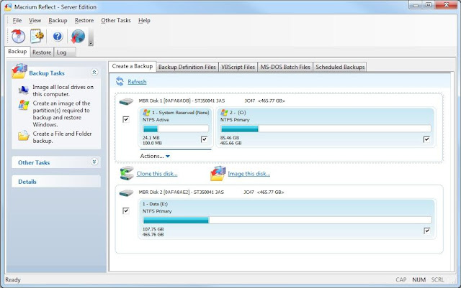The height and width of the screenshot is (288, 461).
Task: Click the Refresh arrows icon
Action: 120,82
